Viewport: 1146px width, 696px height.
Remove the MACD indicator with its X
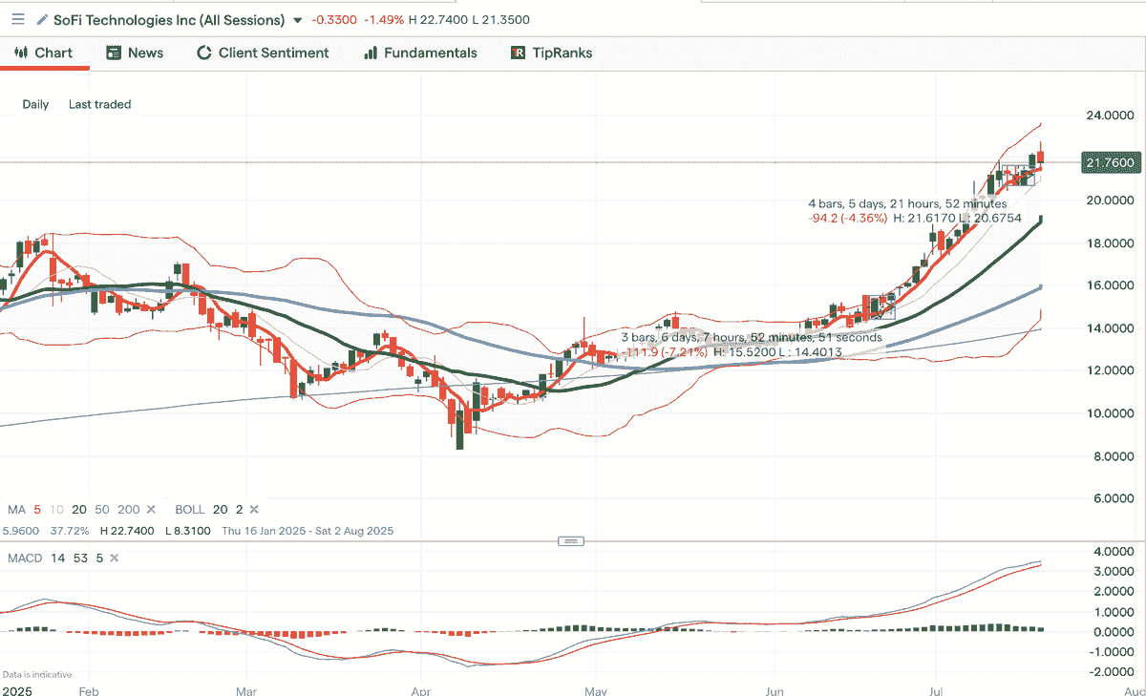tap(114, 557)
